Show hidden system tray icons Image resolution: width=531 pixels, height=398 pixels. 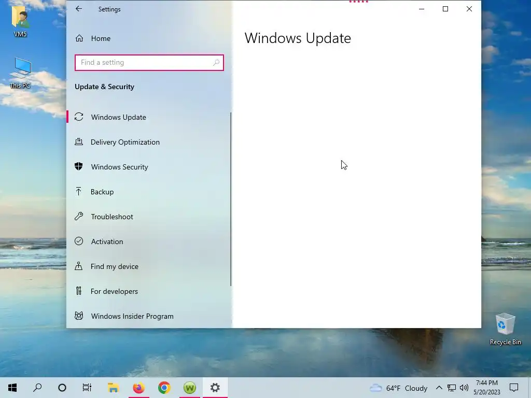439,388
